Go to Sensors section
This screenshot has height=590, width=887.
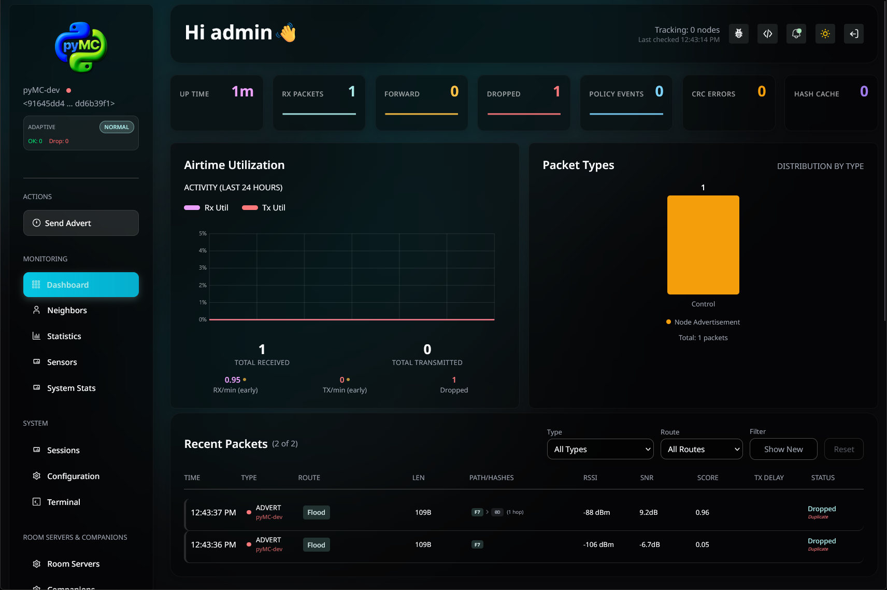point(81,362)
